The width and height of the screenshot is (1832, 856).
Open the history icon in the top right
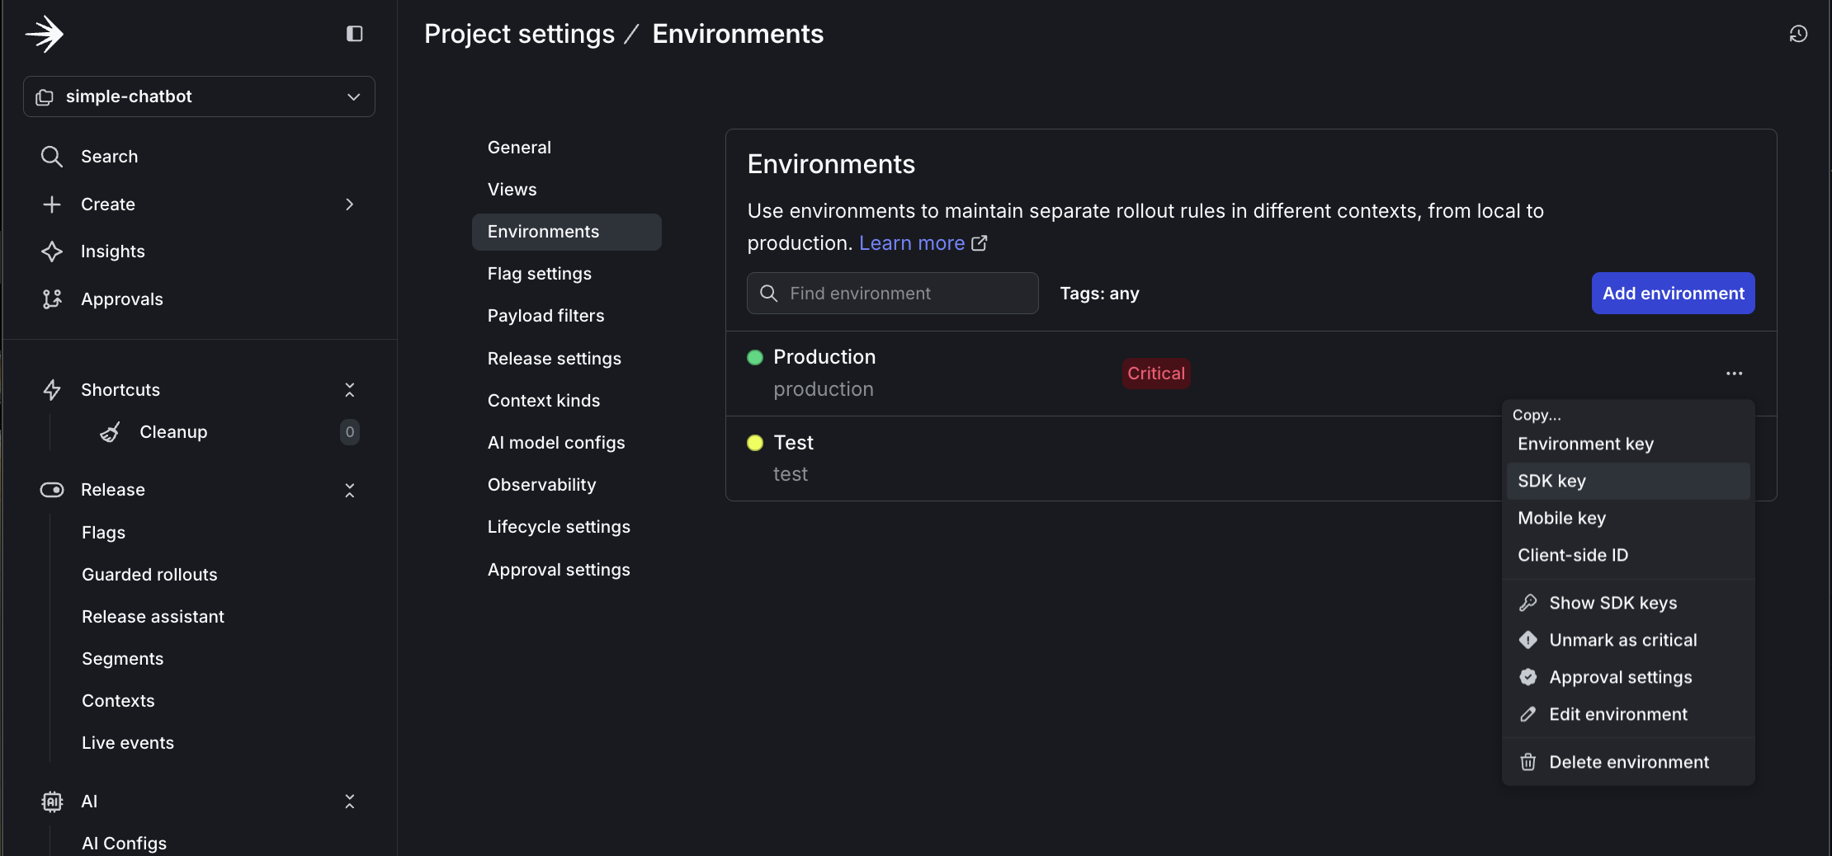click(x=1798, y=34)
